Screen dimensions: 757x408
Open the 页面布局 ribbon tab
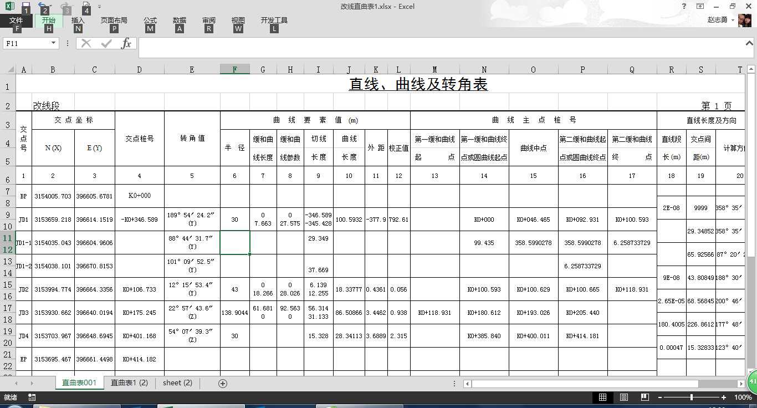tap(114, 21)
